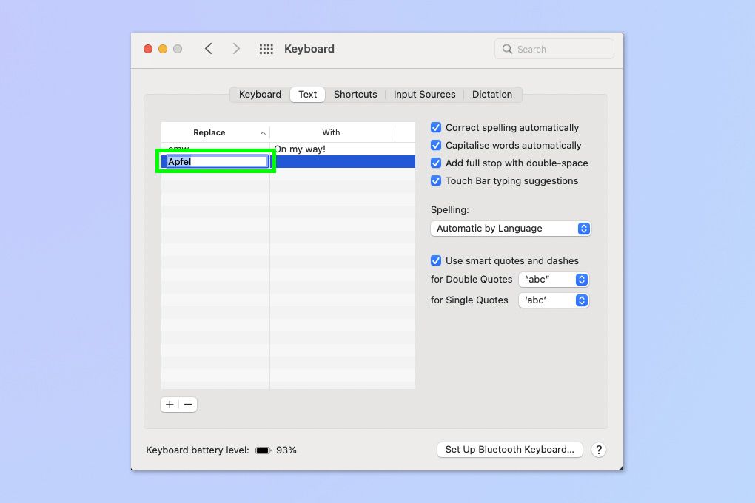The height and width of the screenshot is (503, 755).
Task: Remove the selected replacement with the minus icon
Action: 187,405
